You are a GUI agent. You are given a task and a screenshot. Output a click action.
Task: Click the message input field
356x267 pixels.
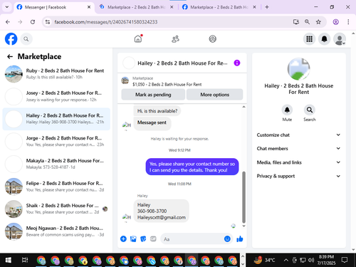click(x=192, y=239)
